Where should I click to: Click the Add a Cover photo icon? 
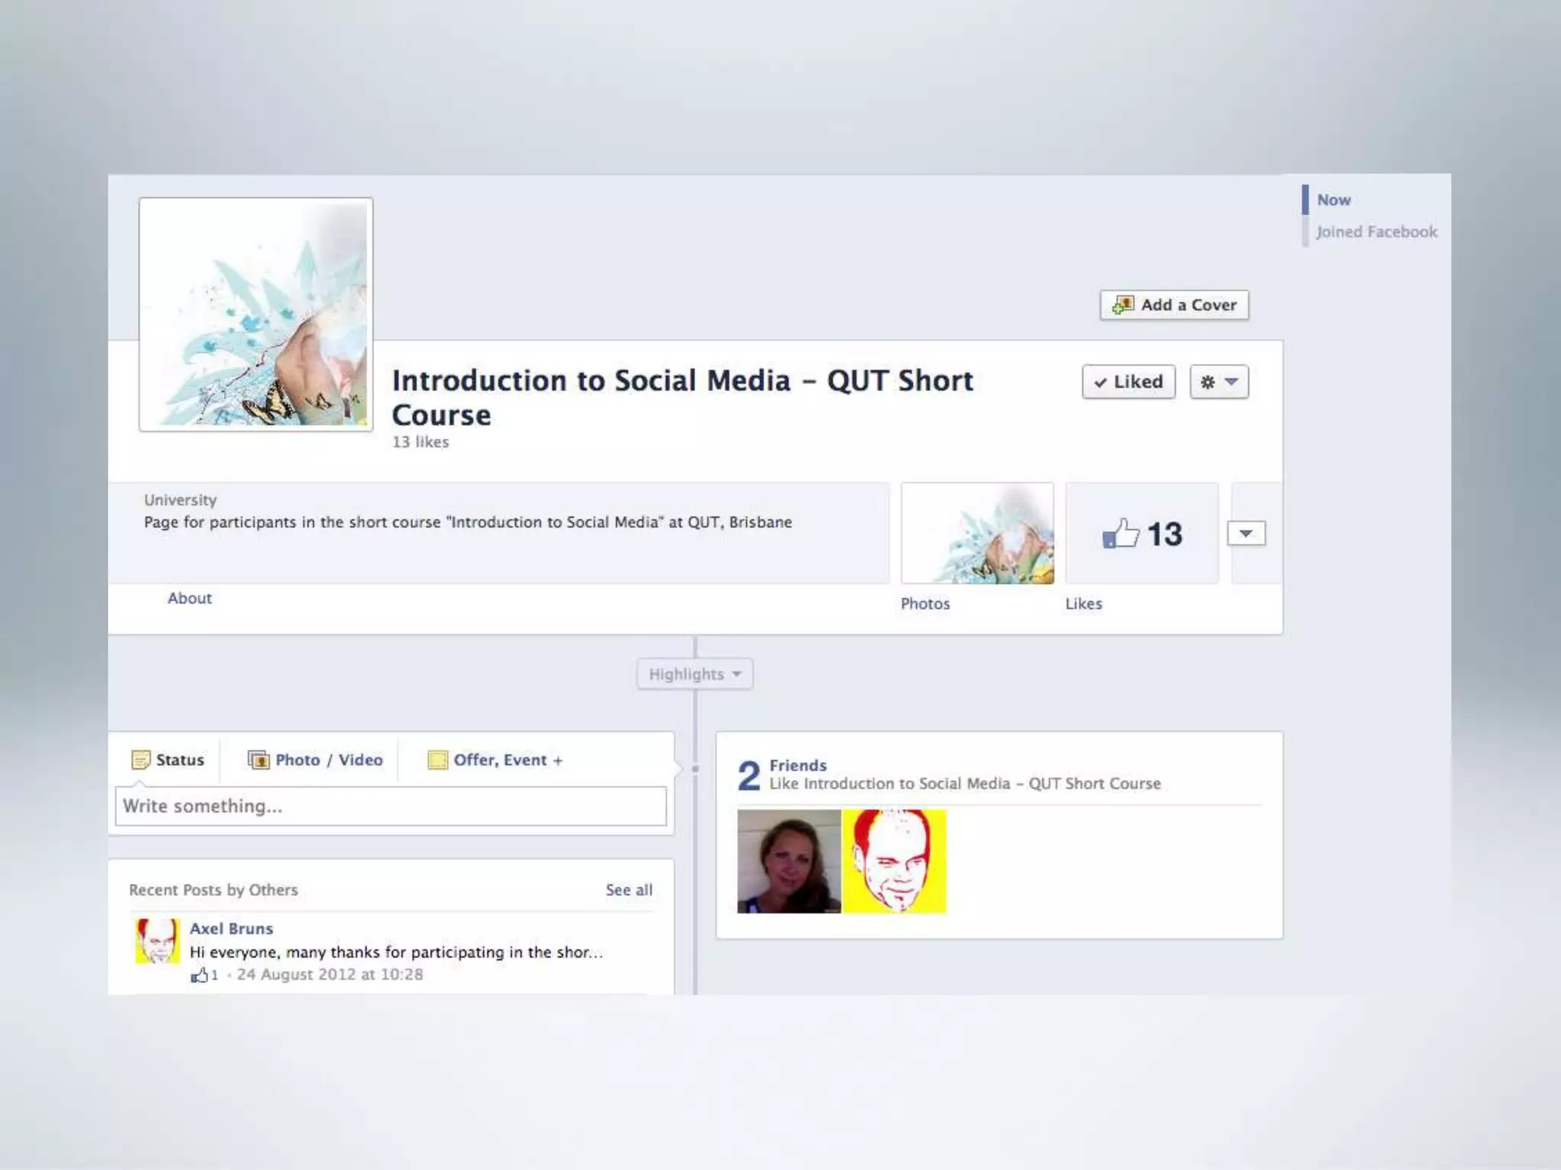coord(1123,305)
